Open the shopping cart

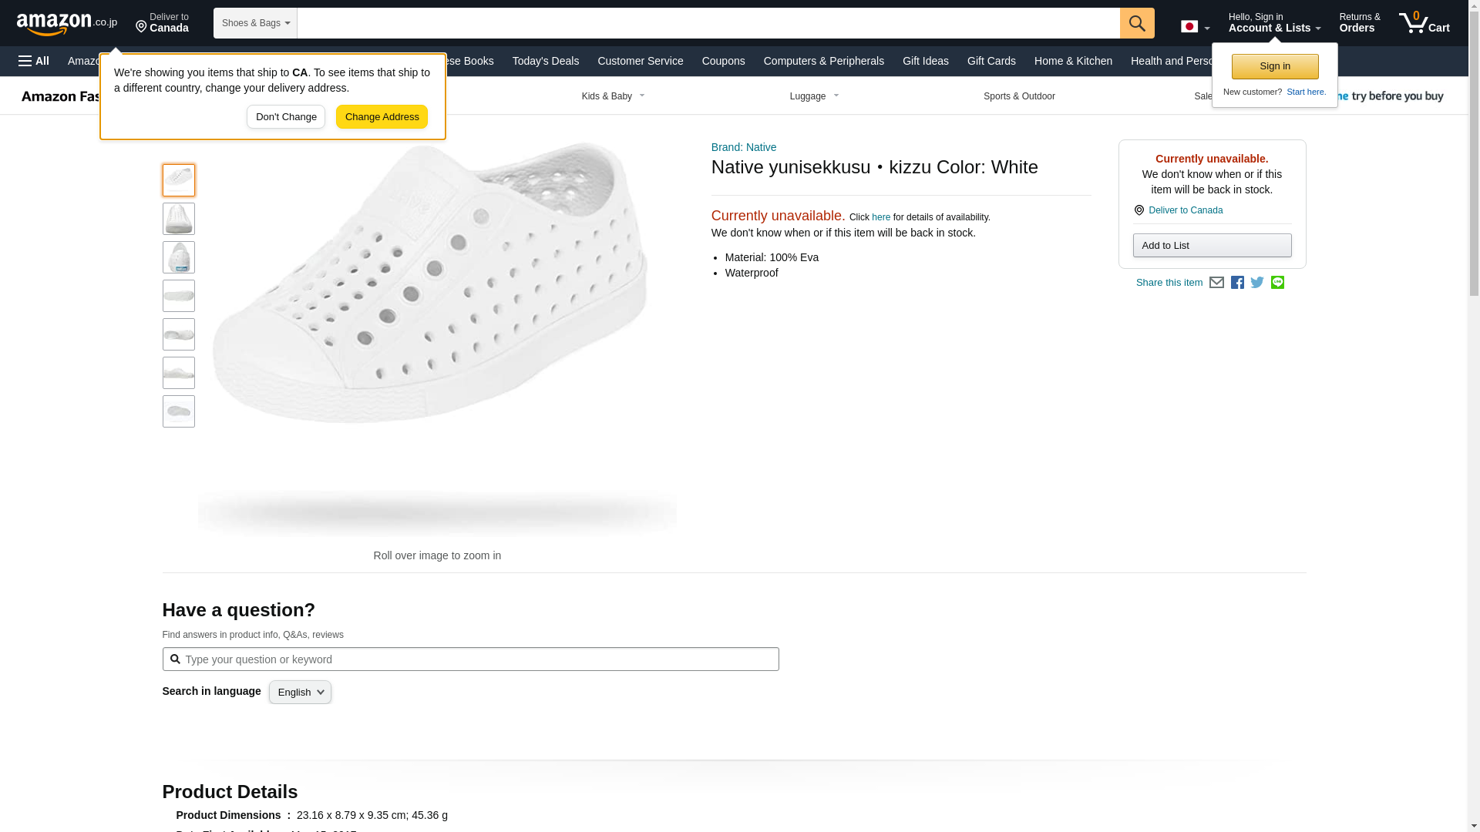tap(1424, 23)
